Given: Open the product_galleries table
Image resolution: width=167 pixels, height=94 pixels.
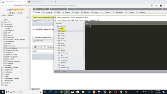Looking at the screenshot, I should tap(13, 57).
